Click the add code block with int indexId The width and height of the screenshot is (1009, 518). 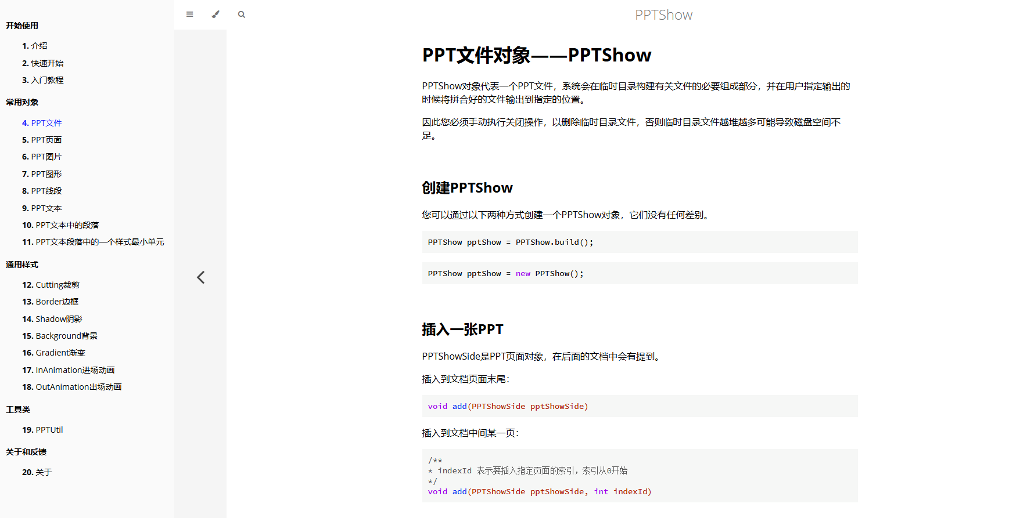640,476
